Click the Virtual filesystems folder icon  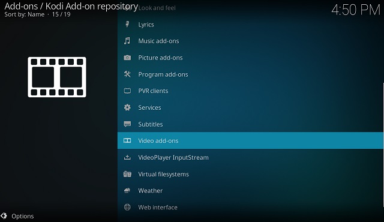pos(127,174)
